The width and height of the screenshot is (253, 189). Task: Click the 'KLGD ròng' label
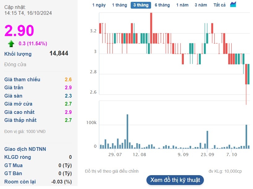click(18, 157)
